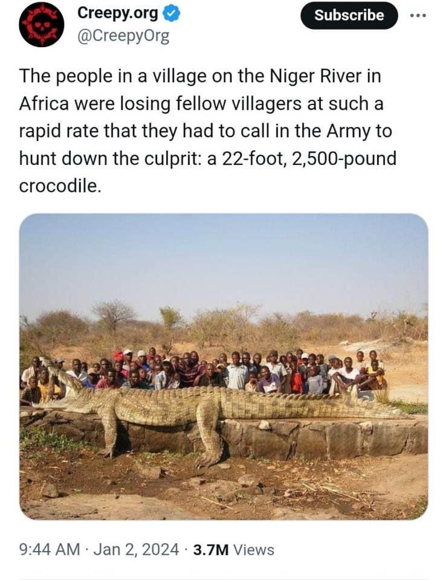Open the giant crocodile photo
The width and height of the screenshot is (446, 580).
point(223,366)
